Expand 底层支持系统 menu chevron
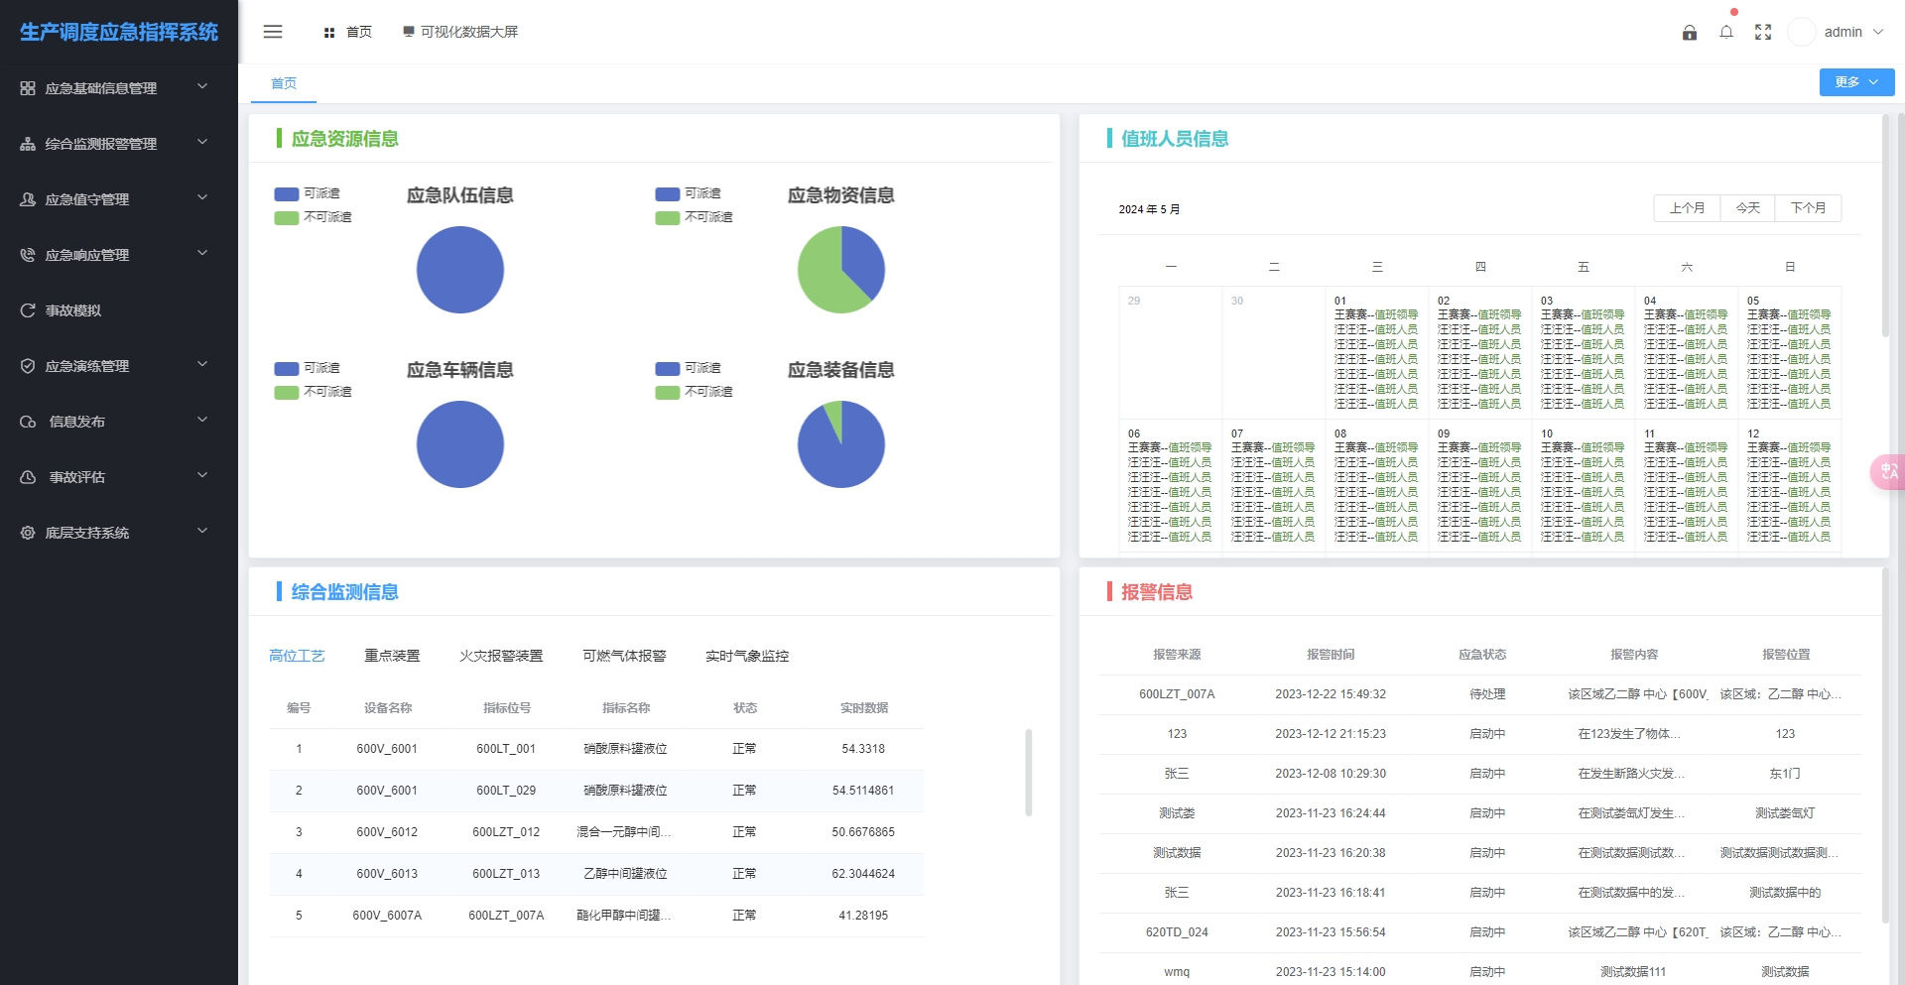 pos(202,531)
